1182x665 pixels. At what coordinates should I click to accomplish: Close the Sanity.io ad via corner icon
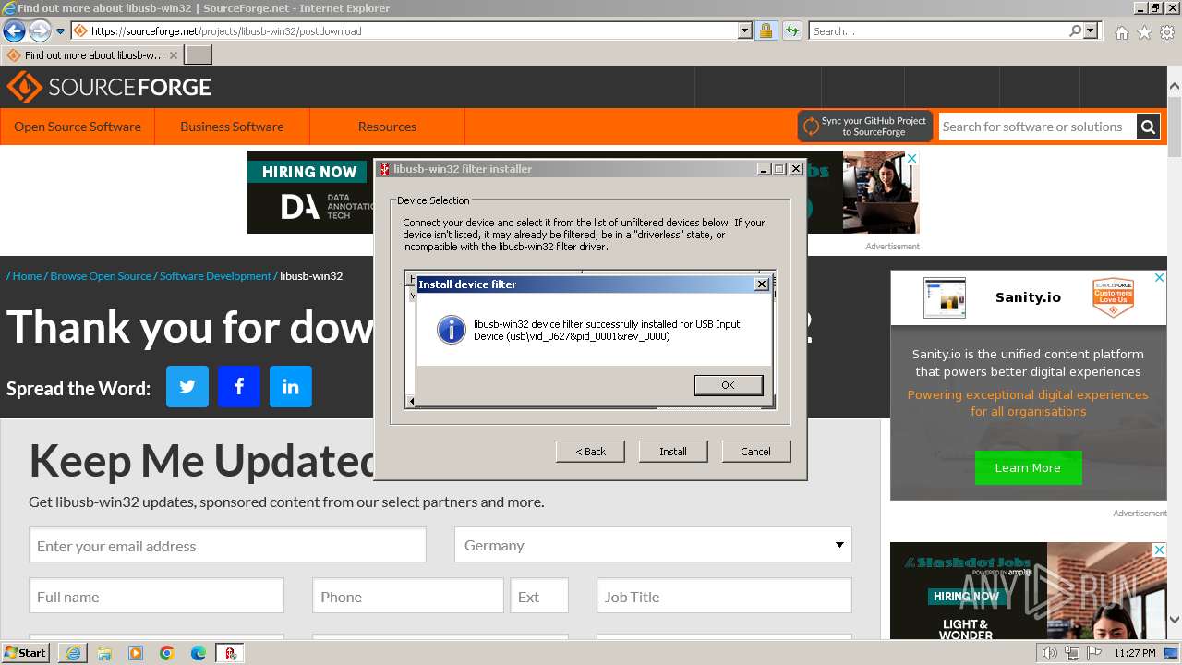(x=1159, y=277)
